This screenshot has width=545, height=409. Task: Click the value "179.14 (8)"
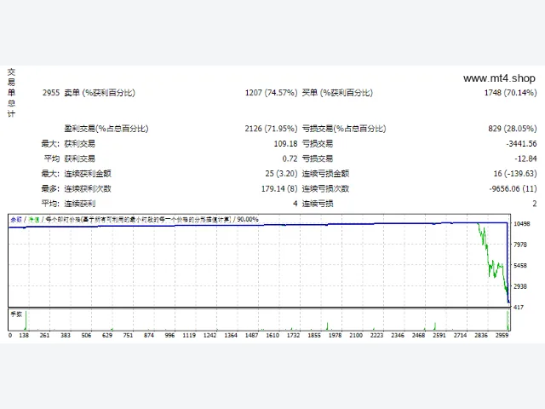coord(279,189)
